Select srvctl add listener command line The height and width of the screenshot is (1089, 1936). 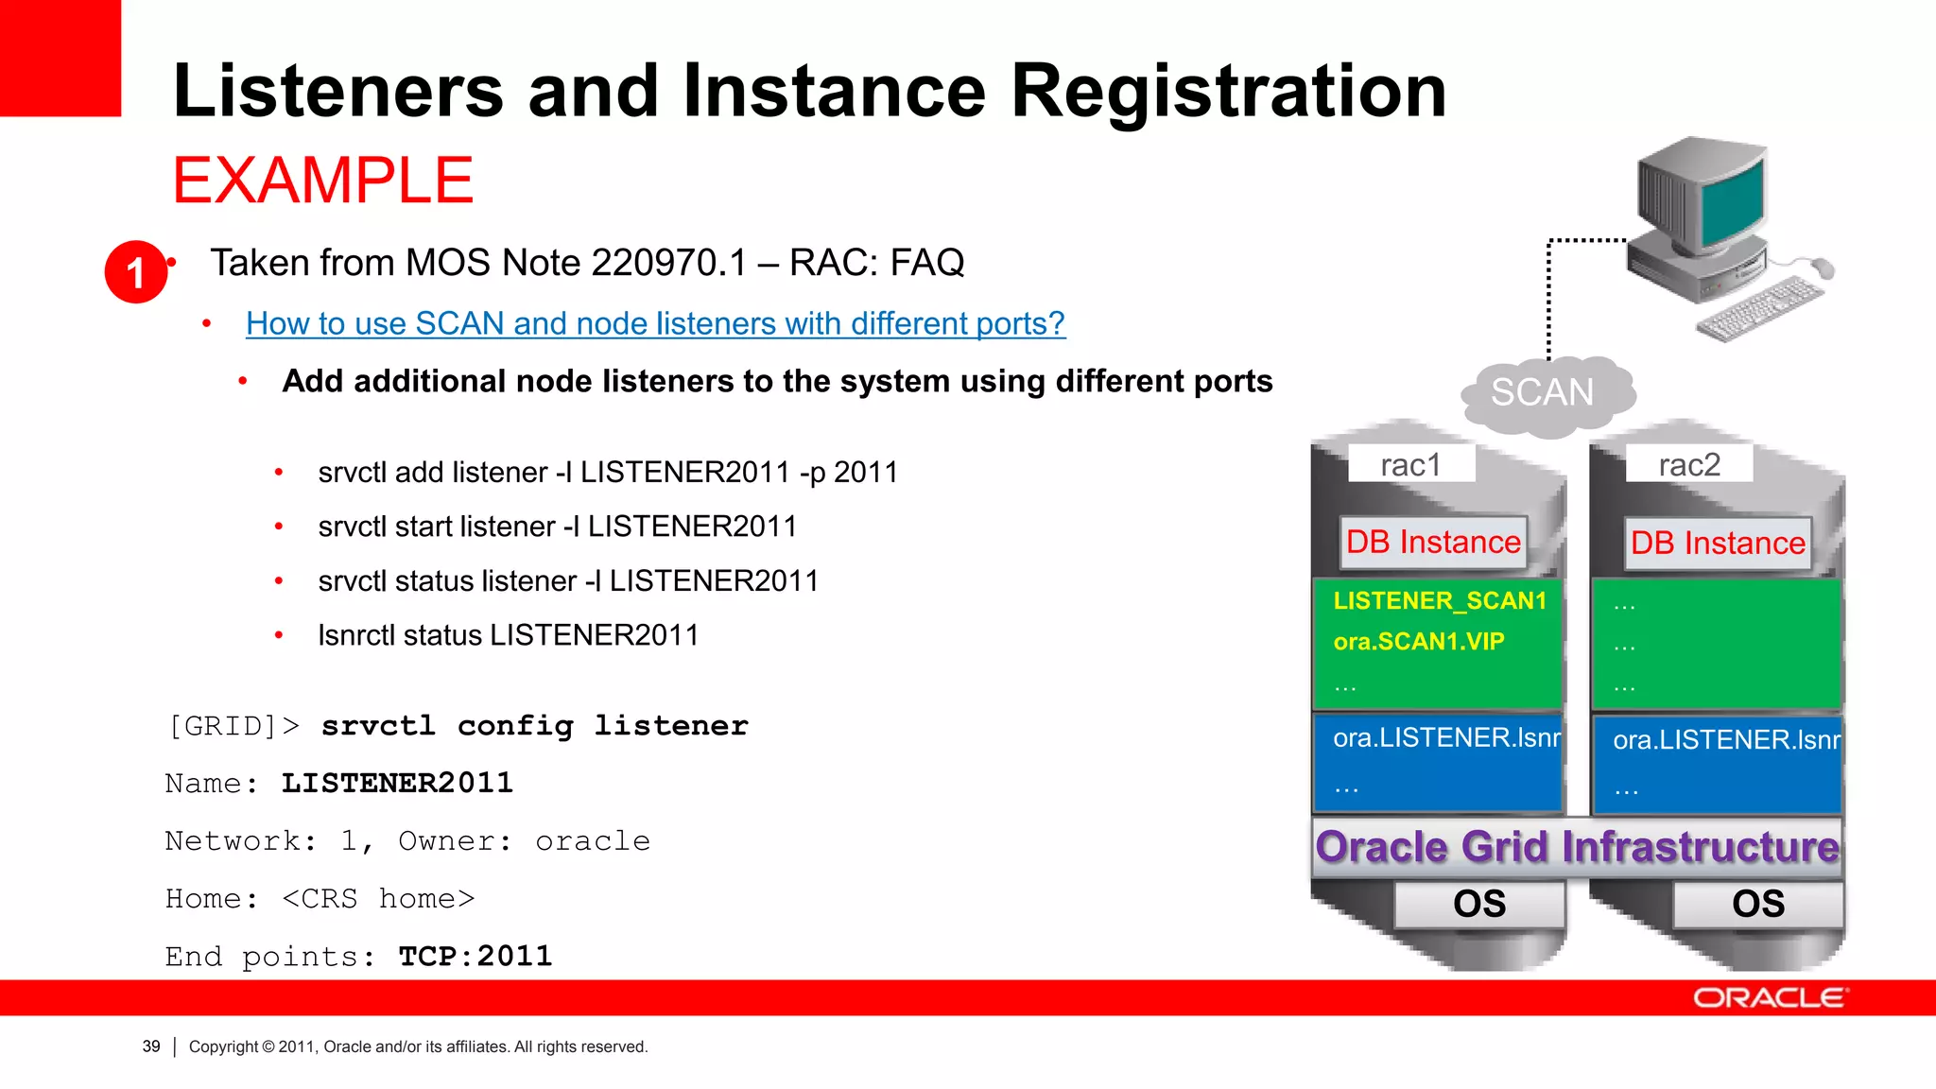click(x=608, y=472)
